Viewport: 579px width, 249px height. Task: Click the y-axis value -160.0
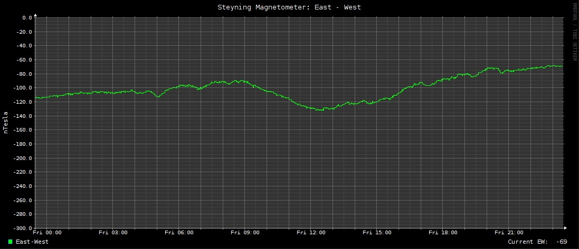(x=22, y=130)
